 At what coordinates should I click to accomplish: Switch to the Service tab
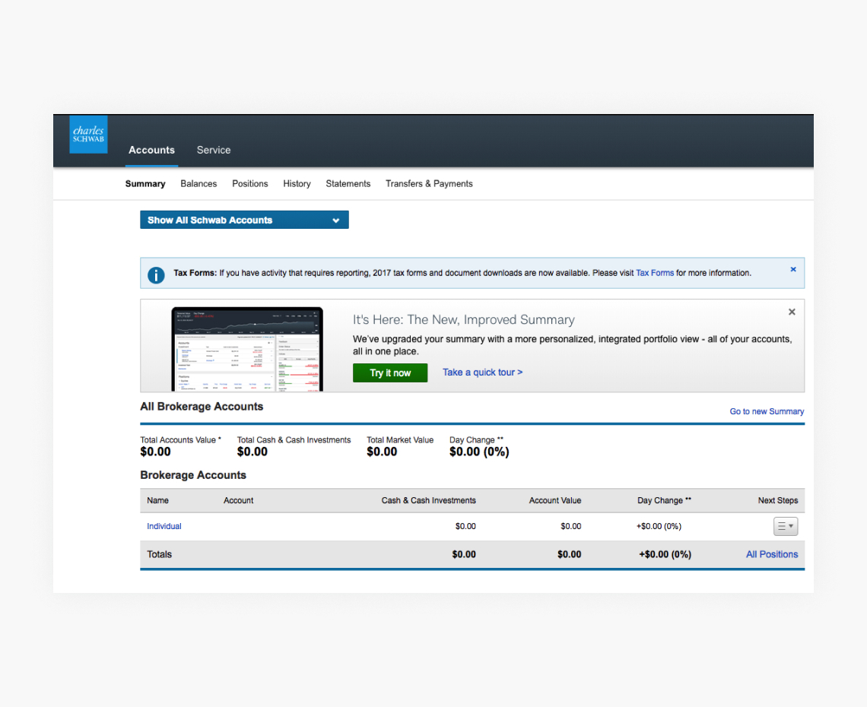click(214, 151)
